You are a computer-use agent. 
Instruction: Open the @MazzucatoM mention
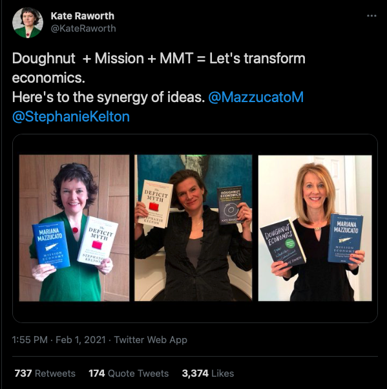click(256, 97)
